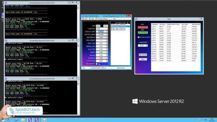The width and height of the screenshot is (217, 122).
Task: Click the BUSD-TRX console vertical scrollbar
Action: pyautogui.click(x=78, y=98)
